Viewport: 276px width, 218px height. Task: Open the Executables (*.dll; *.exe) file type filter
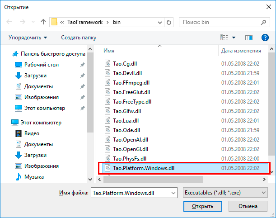coord(225,193)
